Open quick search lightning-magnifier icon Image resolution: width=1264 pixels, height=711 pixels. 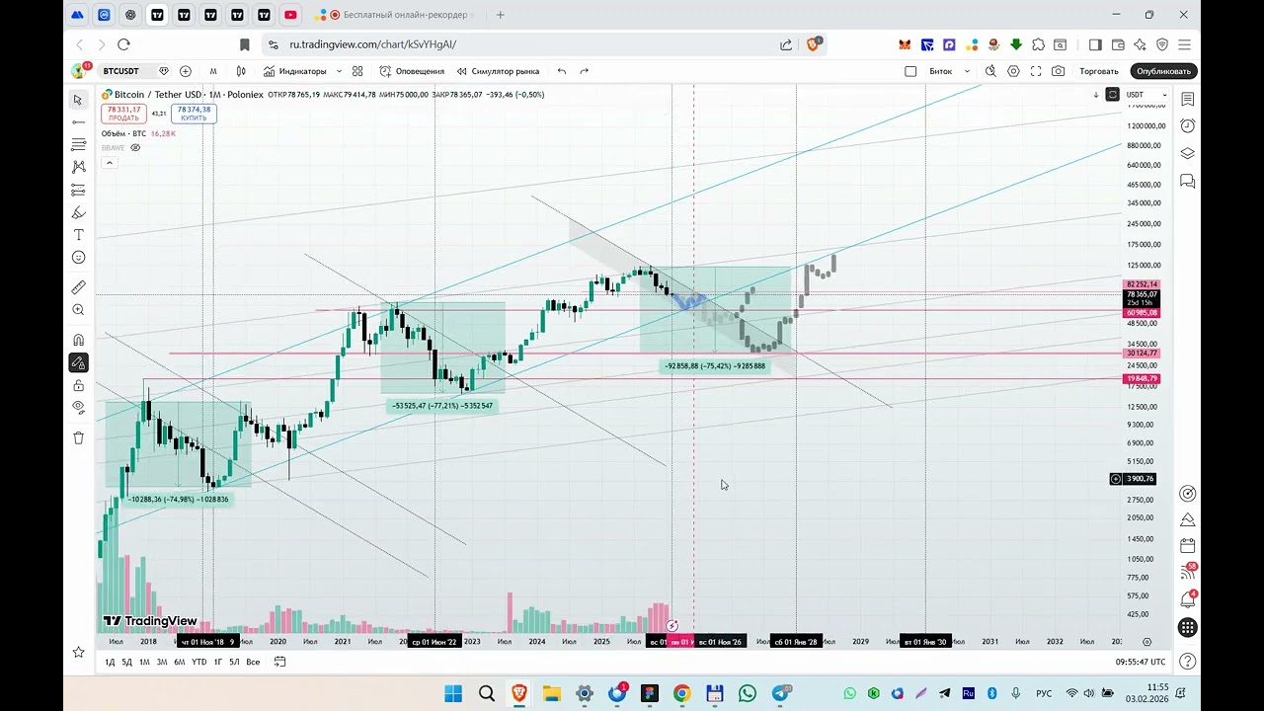(x=990, y=71)
